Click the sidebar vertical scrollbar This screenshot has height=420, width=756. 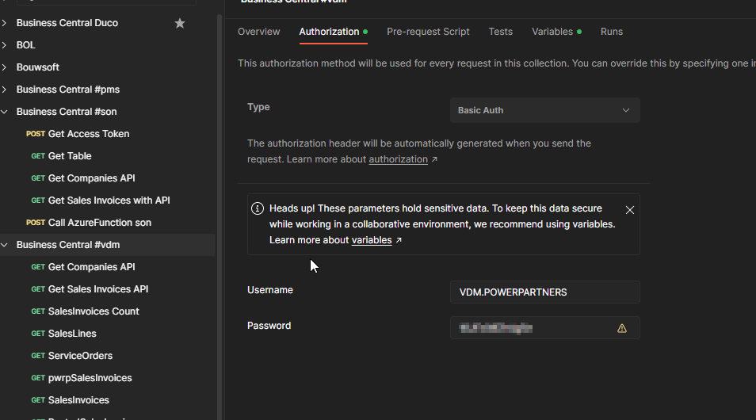point(220,217)
